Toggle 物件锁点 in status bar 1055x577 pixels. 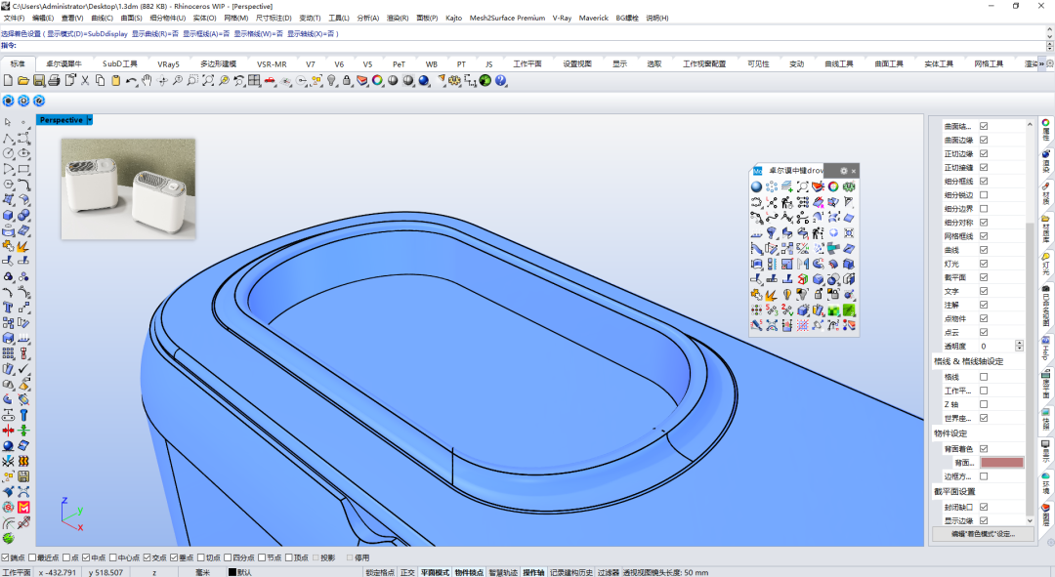(469, 572)
